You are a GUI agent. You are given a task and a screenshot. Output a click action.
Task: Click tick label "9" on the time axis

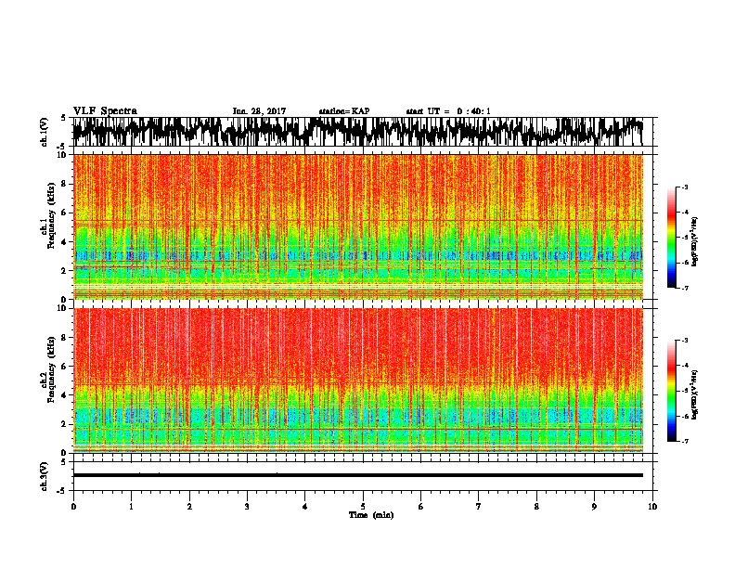click(594, 507)
